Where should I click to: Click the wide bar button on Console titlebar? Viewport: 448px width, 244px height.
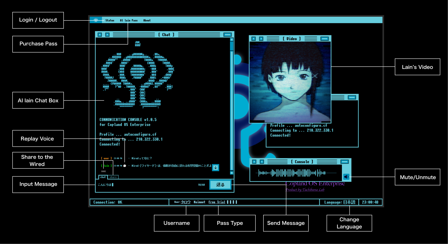[x=345, y=162]
